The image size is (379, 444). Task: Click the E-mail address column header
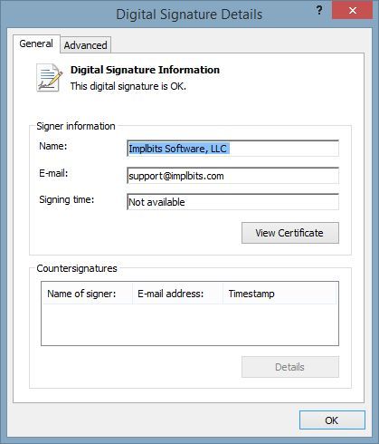coord(177,294)
